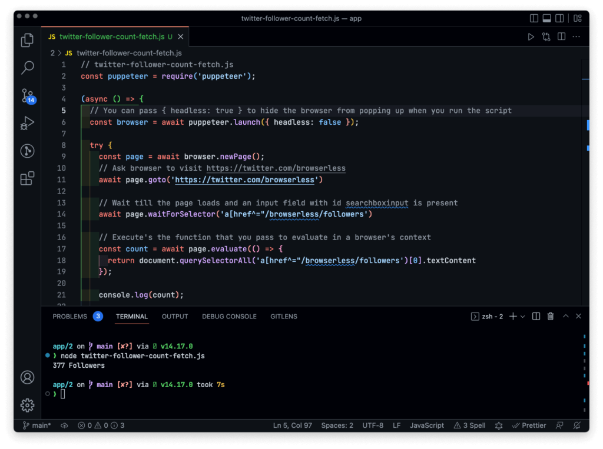Open new terminal launch profile dropdown
Screen dimensions: 603x449
pyautogui.click(x=522, y=317)
